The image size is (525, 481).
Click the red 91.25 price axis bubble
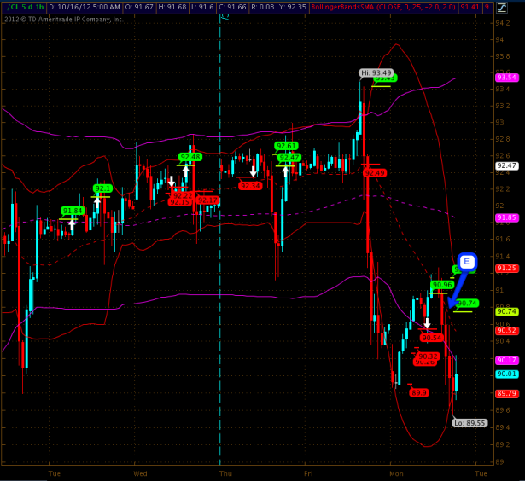coord(507,268)
